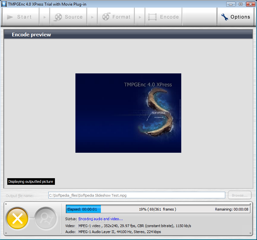This screenshot has height=240, width=257.
Task: Click the 'Remaining: 00:00:08' text
Action: pyautogui.click(x=232, y=209)
